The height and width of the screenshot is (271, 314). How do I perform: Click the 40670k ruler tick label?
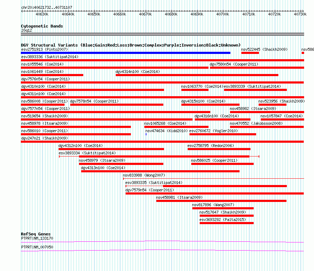point(145,14)
